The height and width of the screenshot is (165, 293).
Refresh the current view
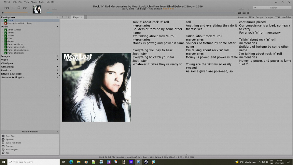(69, 17)
